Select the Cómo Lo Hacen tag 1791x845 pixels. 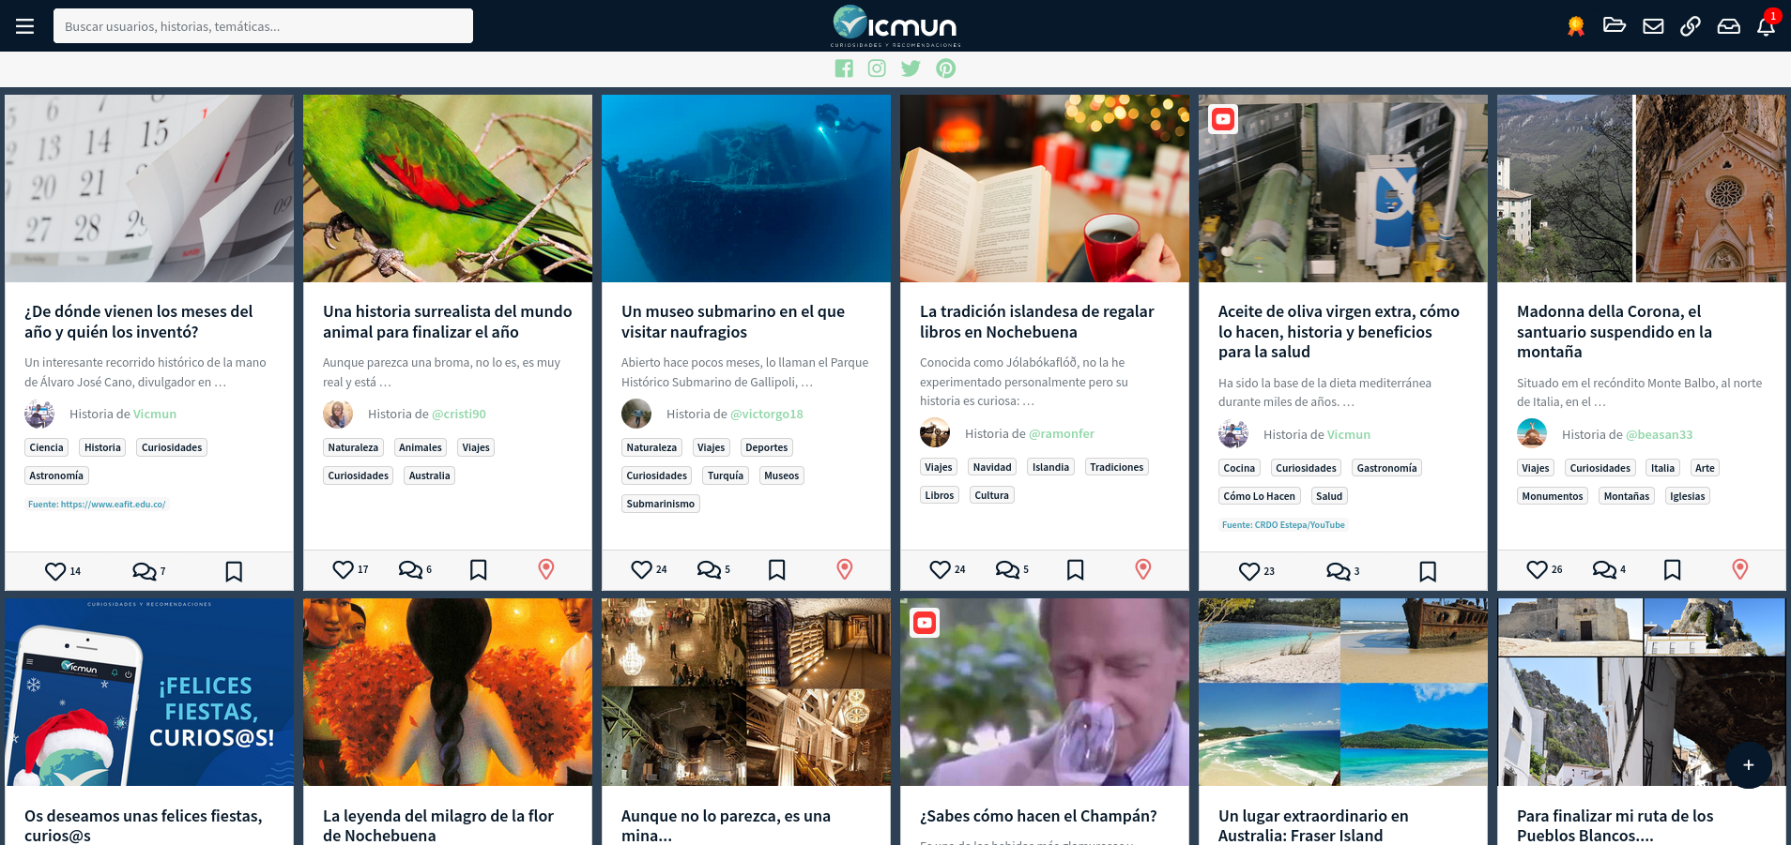(x=1259, y=496)
